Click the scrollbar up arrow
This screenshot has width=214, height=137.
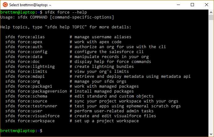point(211,12)
